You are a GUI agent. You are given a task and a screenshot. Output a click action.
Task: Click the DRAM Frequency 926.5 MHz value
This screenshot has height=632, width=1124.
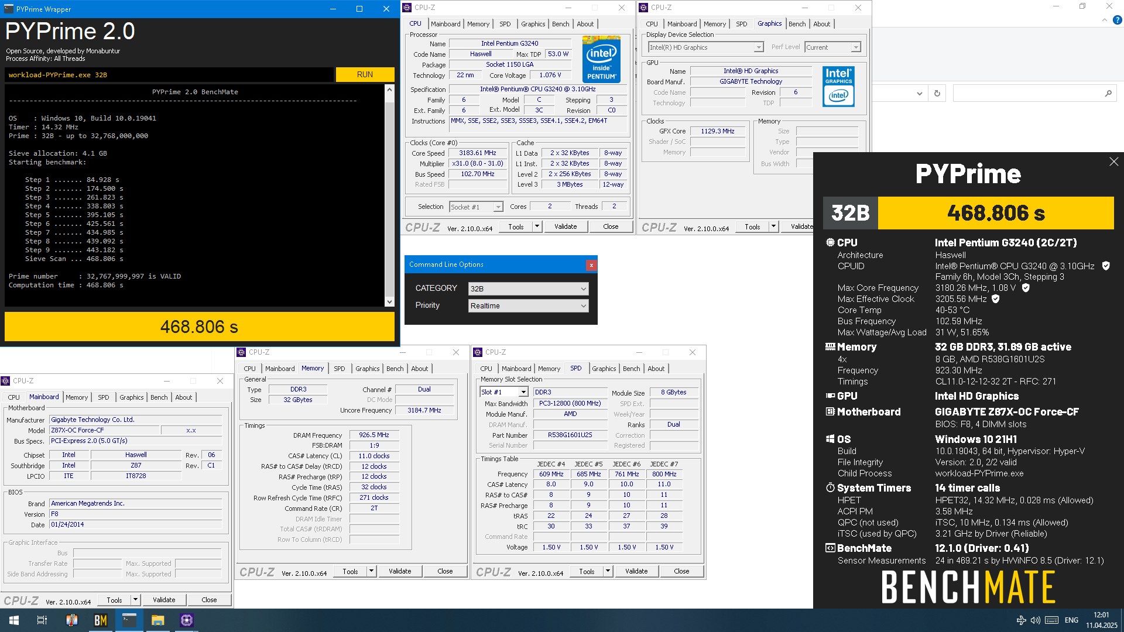coord(374,435)
